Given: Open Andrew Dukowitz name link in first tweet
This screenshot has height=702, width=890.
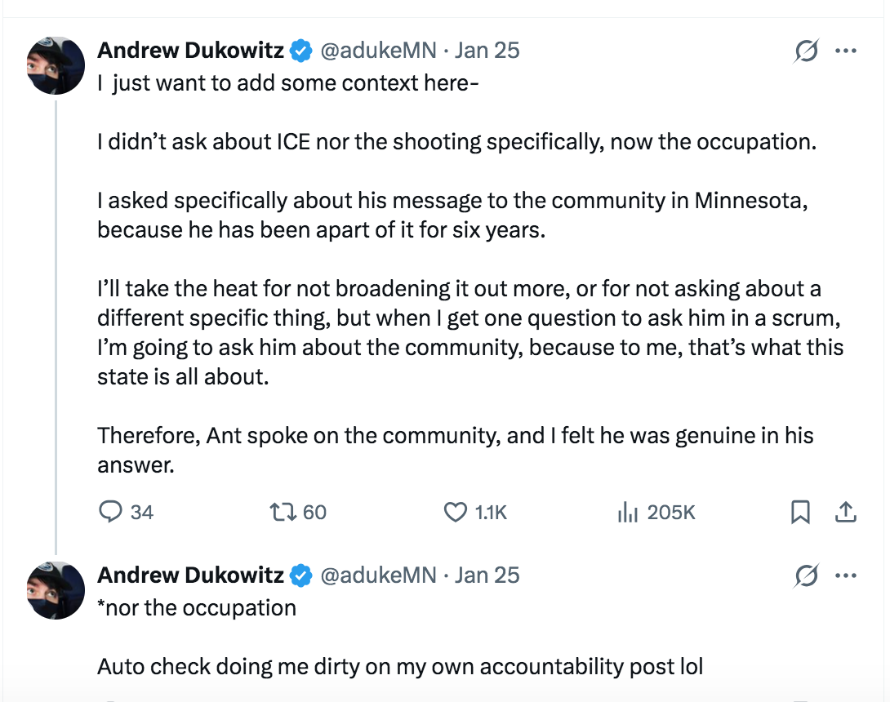Looking at the screenshot, I should pos(190,51).
